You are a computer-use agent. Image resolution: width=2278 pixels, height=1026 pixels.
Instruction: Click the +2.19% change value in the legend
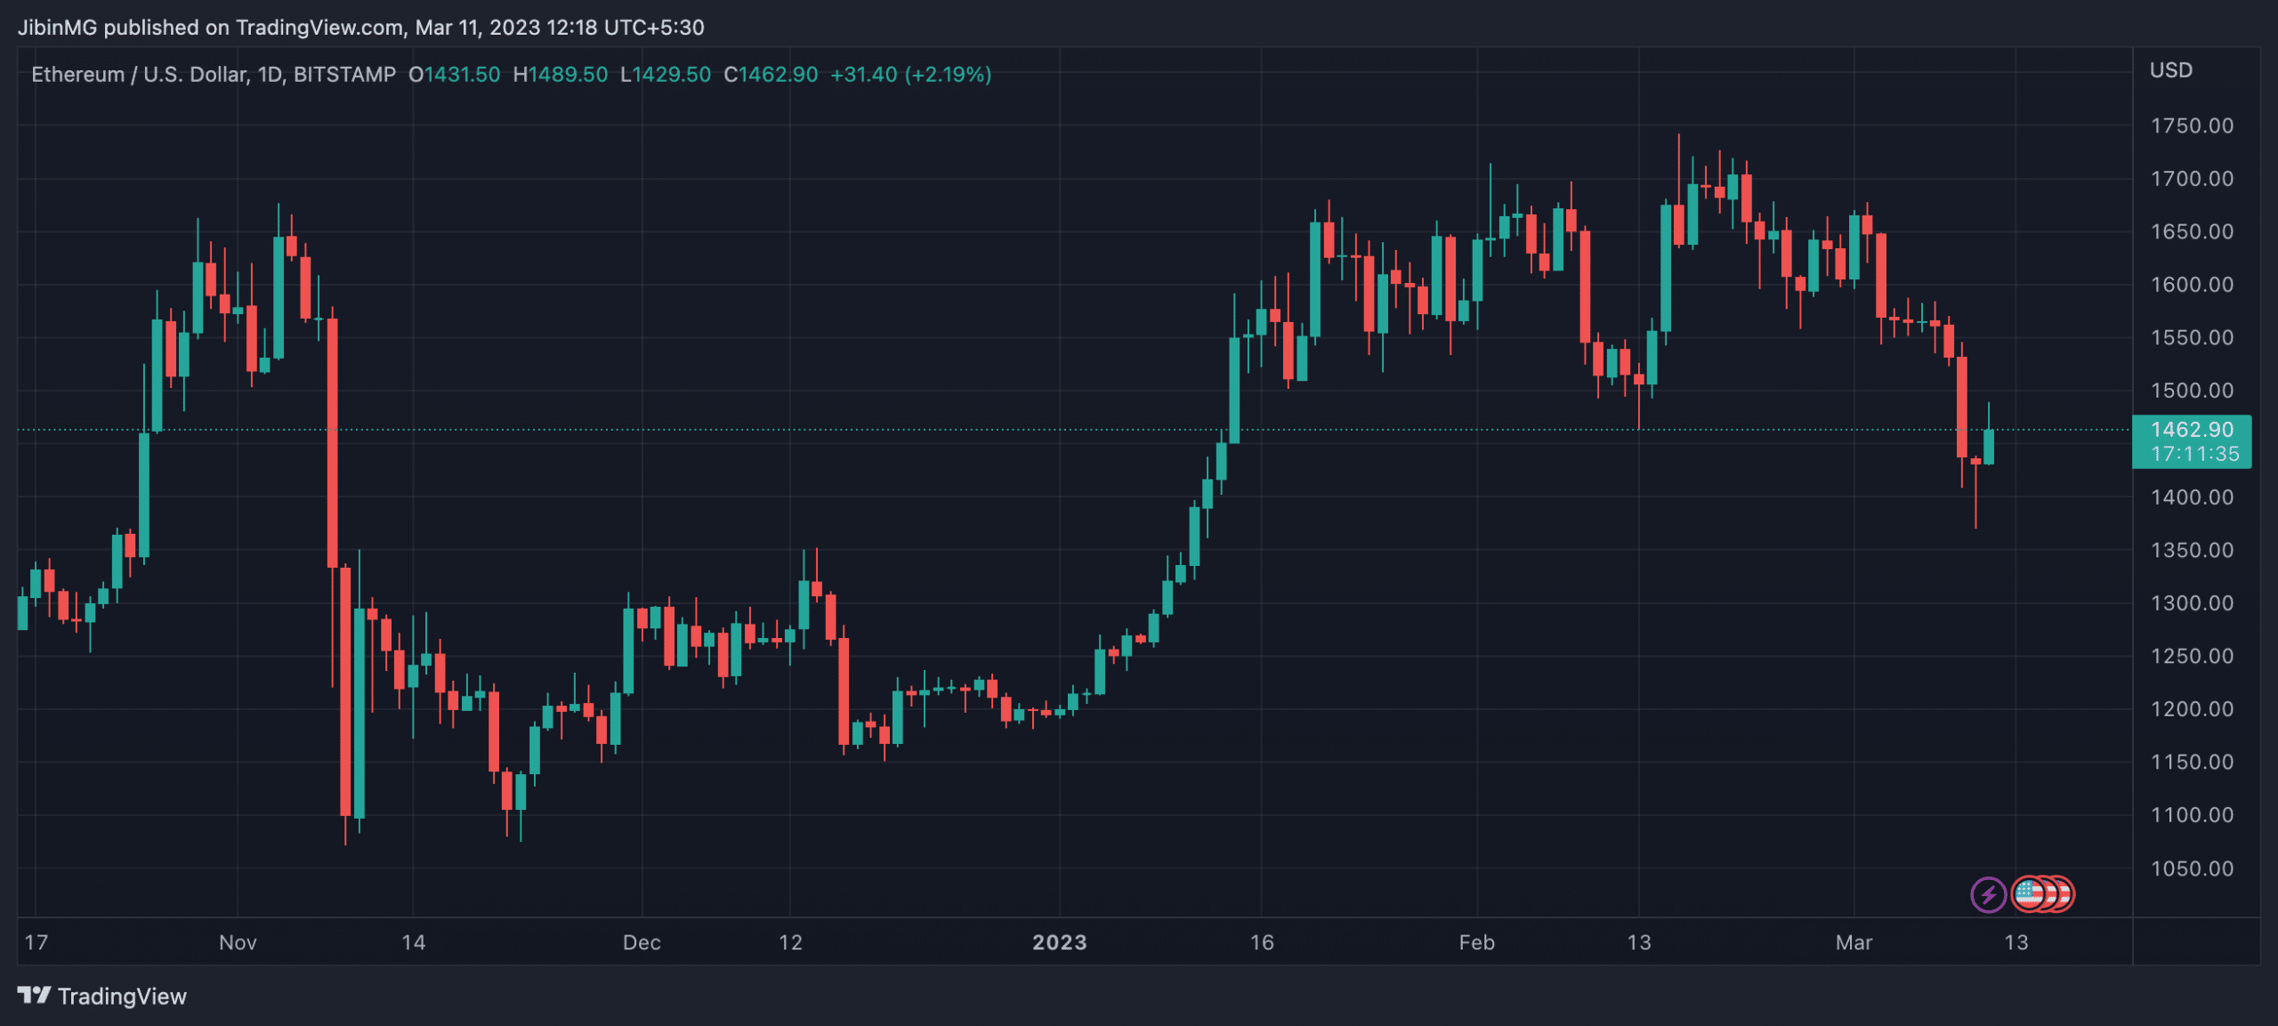coord(946,75)
